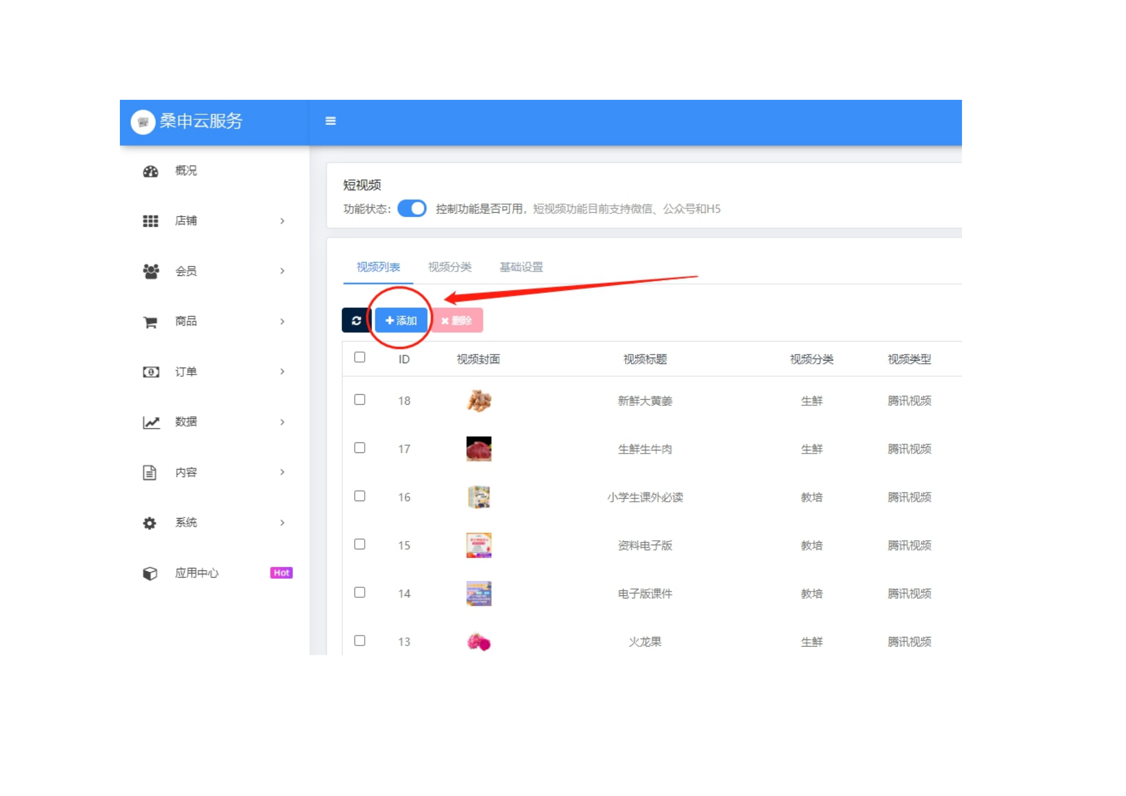Click the 商品 shopping cart icon
Viewport: 1126px width, 796px height.
click(150, 322)
